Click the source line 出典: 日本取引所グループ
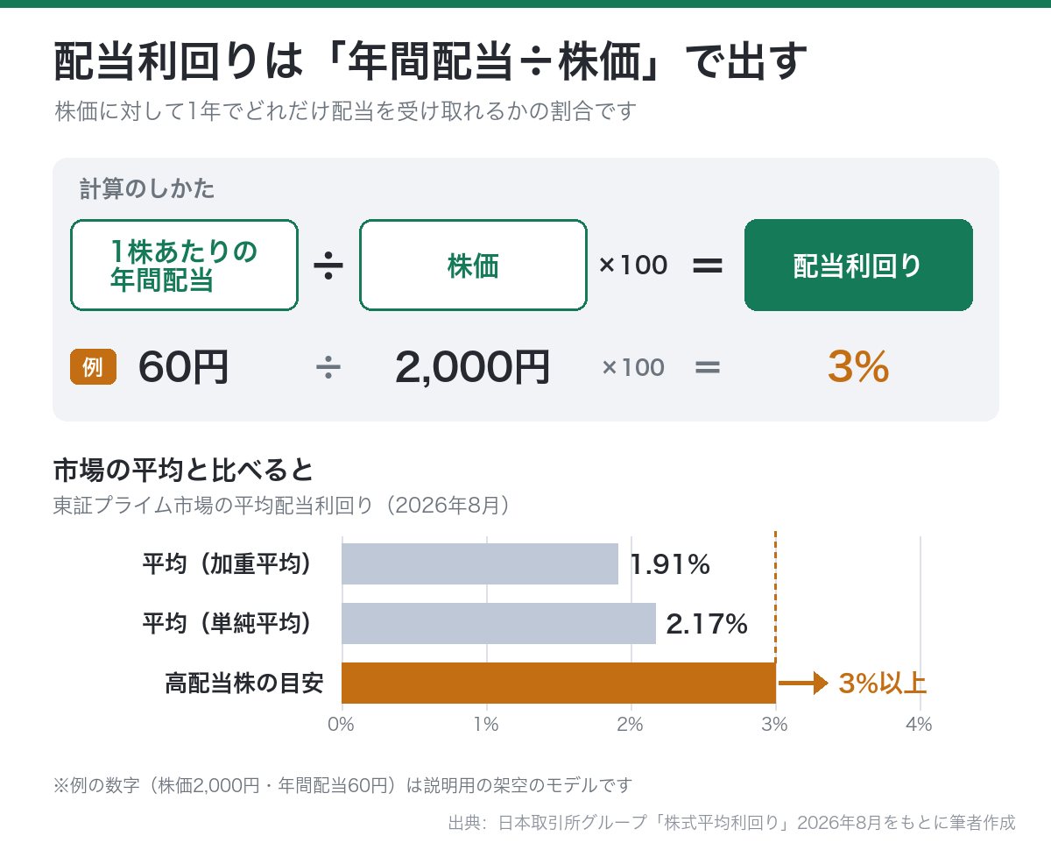The height and width of the screenshot is (850, 1051). (731, 823)
